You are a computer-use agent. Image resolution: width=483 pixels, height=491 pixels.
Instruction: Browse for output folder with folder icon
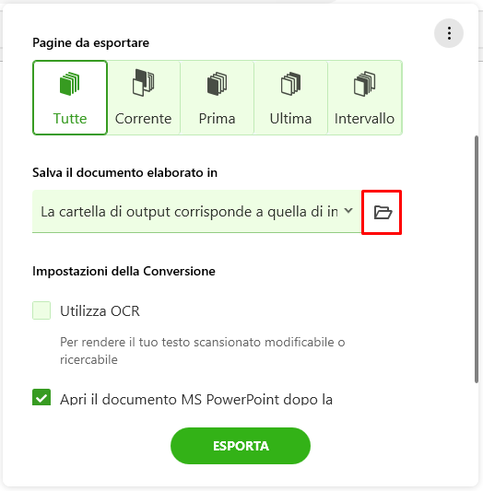(382, 212)
